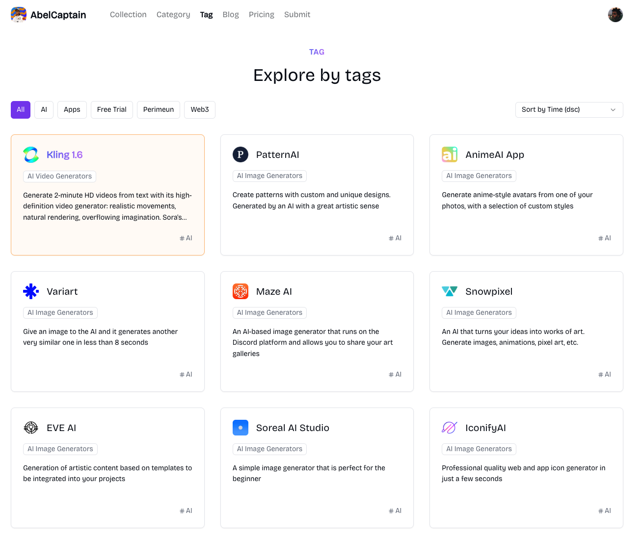Select the Tag nav item
The width and height of the screenshot is (642, 536).
[206, 15]
